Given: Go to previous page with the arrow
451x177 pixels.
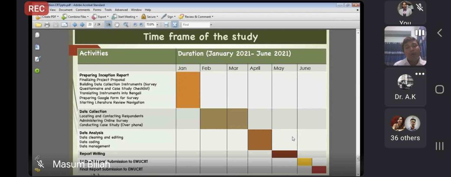Looking at the screenshot, I should click(x=75, y=25).
